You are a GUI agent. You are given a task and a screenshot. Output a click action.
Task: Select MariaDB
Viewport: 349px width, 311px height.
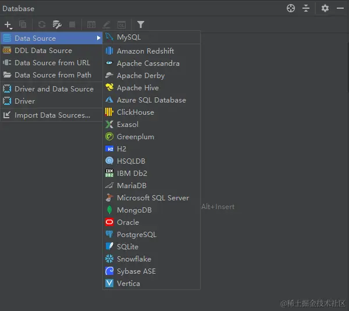coord(151,186)
